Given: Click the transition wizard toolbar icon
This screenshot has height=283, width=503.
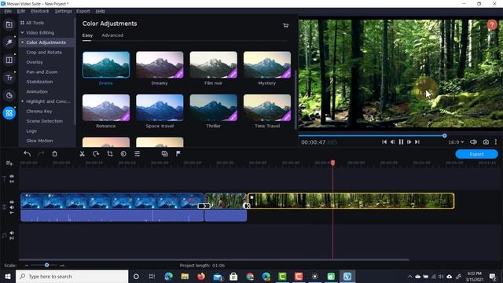Looking at the screenshot, I should [164, 154].
